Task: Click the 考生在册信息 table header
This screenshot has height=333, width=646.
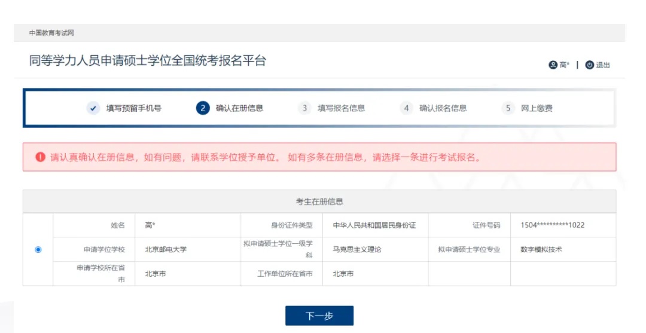Action: [x=319, y=202]
